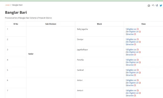Click PDF icon beside Jagatballvpur In-Eligible List
This screenshot has height=98, width=163.
(140, 52)
